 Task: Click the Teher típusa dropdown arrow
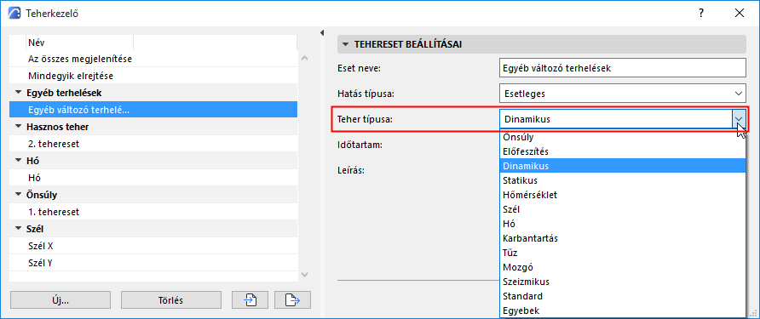point(739,119)
